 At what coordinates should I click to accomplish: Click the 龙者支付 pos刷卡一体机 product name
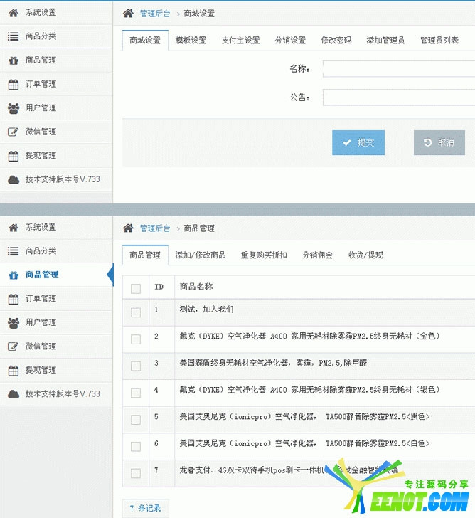tap(289, 470)
